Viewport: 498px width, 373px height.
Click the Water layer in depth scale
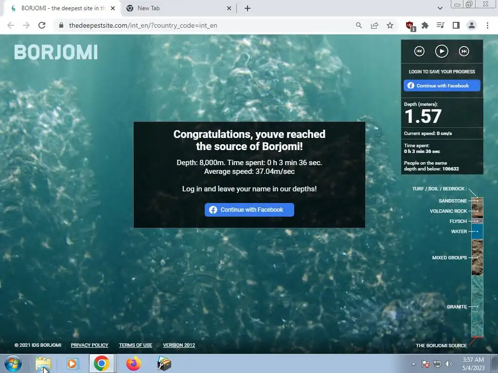(477, 232)
